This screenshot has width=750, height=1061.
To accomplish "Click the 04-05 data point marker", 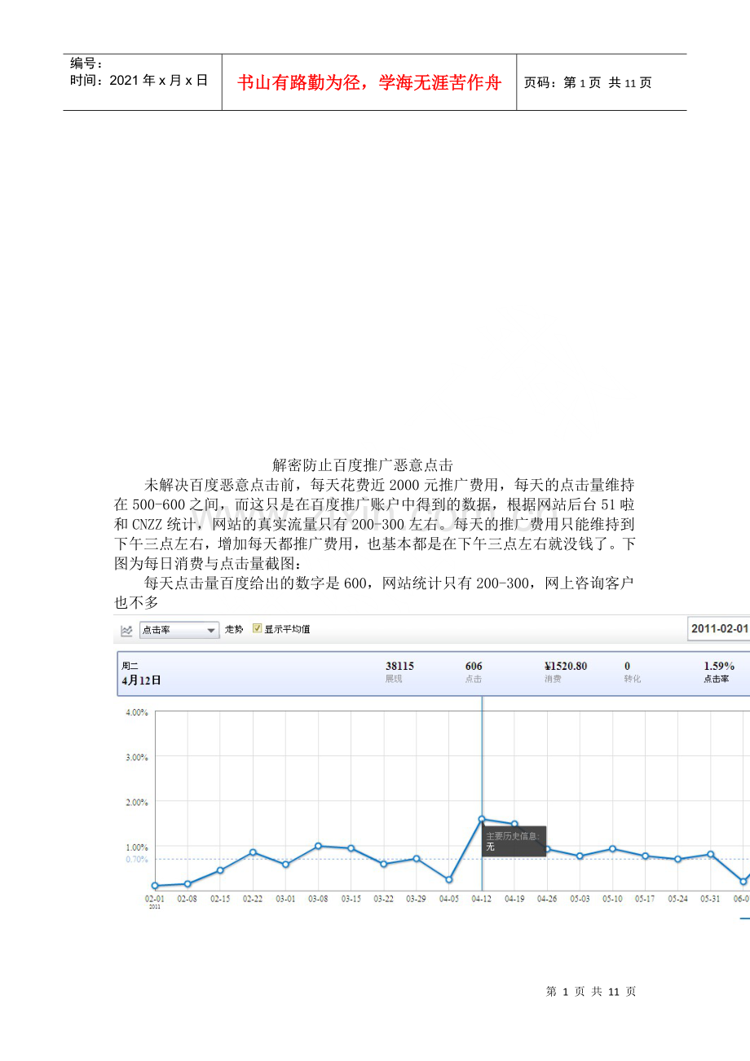I will (449, 879).
